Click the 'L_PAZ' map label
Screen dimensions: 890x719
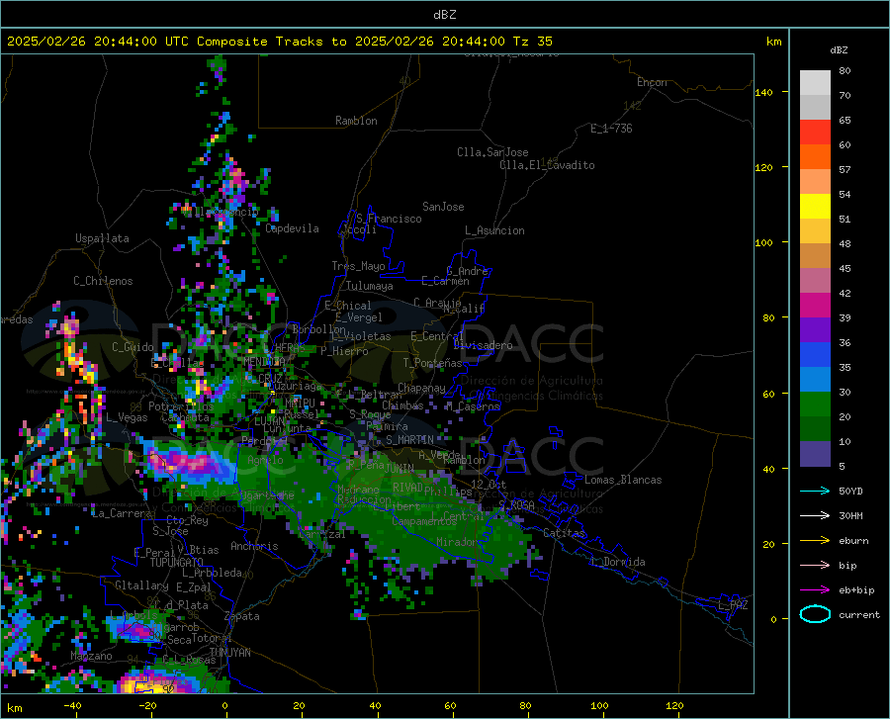[x=733, y=605]
